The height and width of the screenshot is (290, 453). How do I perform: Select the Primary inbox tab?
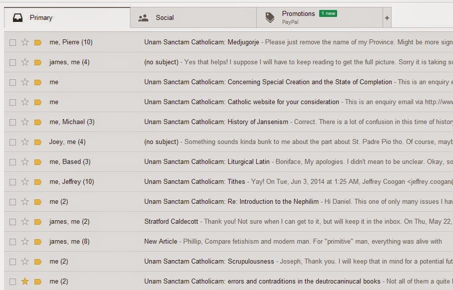point(41,18)
